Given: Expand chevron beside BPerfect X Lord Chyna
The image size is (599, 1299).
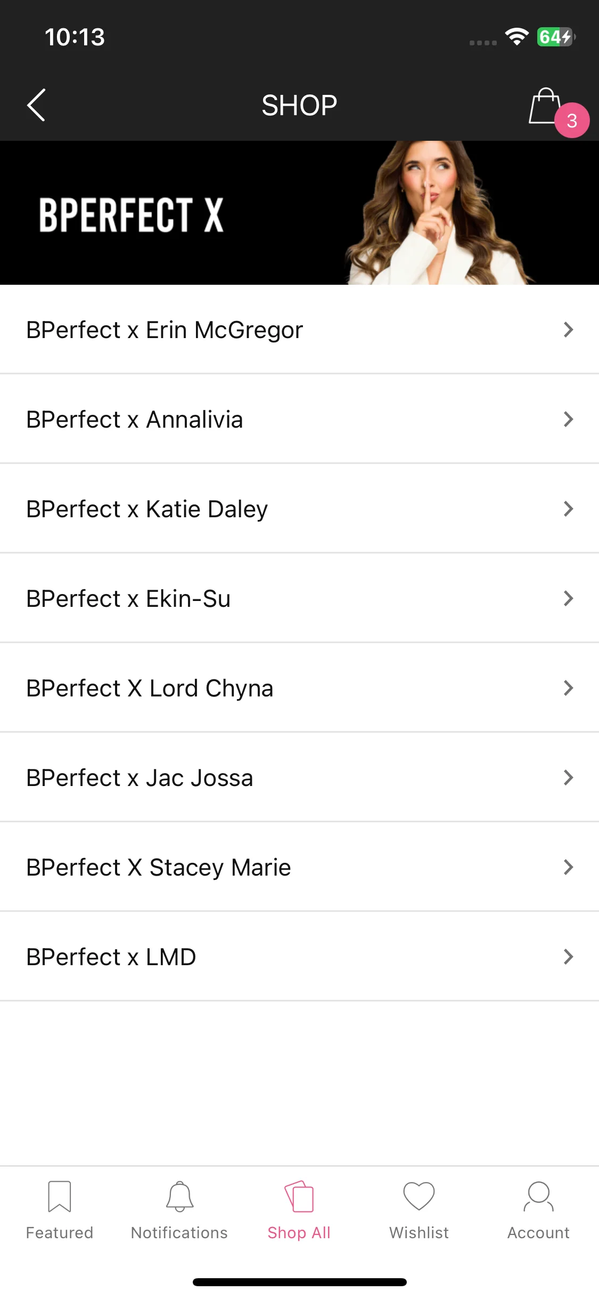Looking at the screenshot, I should (x=569, y=688).
